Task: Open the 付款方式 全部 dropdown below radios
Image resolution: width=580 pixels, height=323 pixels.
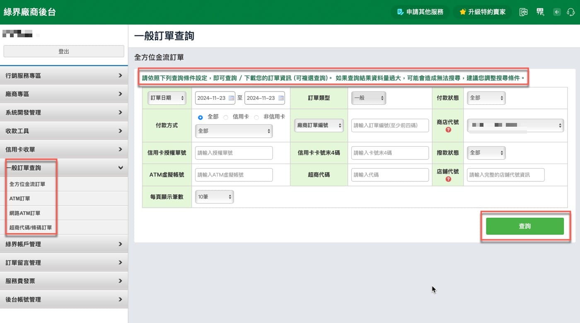Action: 234,131
